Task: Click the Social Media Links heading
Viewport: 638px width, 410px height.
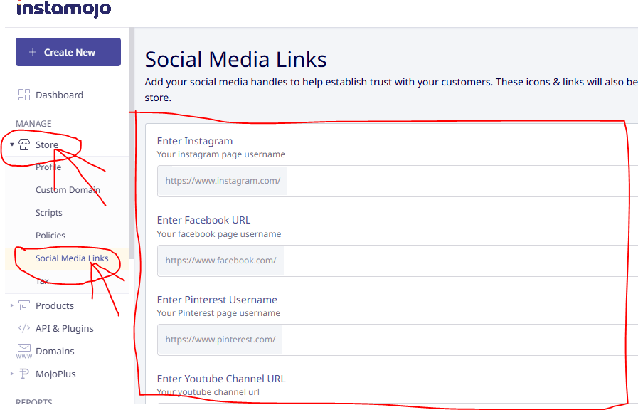Action: click(235, 60)
